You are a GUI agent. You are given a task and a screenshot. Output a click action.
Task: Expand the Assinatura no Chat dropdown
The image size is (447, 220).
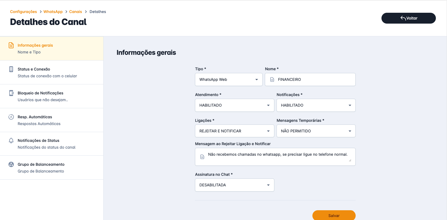[x=234, y=185]
